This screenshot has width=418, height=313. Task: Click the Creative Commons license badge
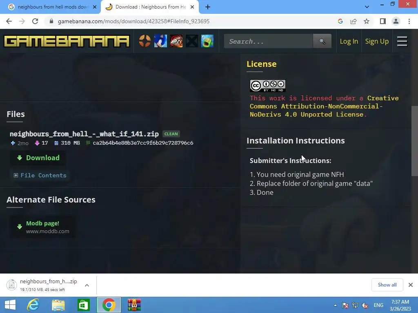[268, 86]
